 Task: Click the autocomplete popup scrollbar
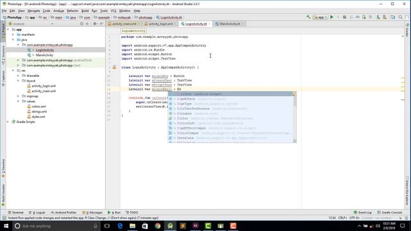tap(295, 101)
